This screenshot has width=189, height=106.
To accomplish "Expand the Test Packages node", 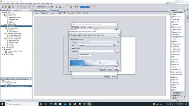I will click(3, 48).
